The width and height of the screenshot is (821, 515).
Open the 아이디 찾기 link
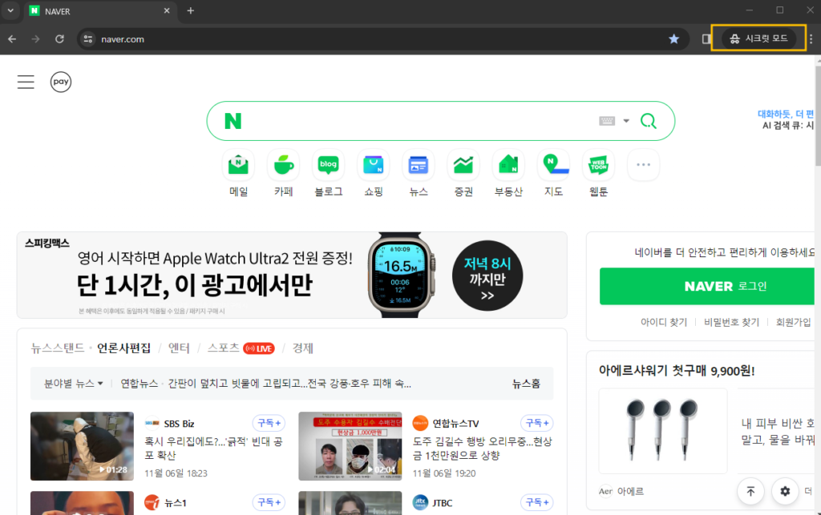tap(664, 322)
